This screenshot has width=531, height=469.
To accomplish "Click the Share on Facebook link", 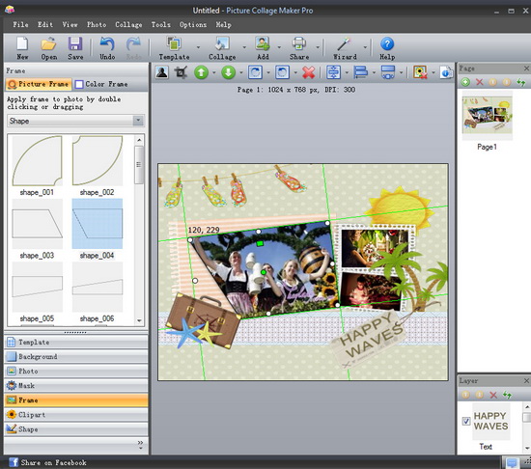I will click(53, 462).
